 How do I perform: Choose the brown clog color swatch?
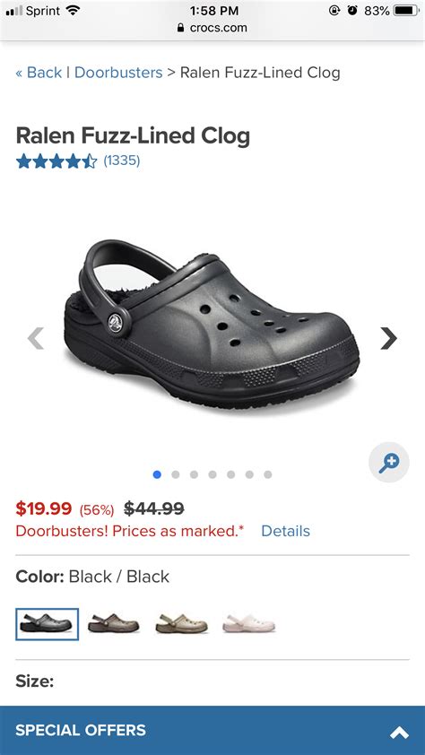point(114,623)
